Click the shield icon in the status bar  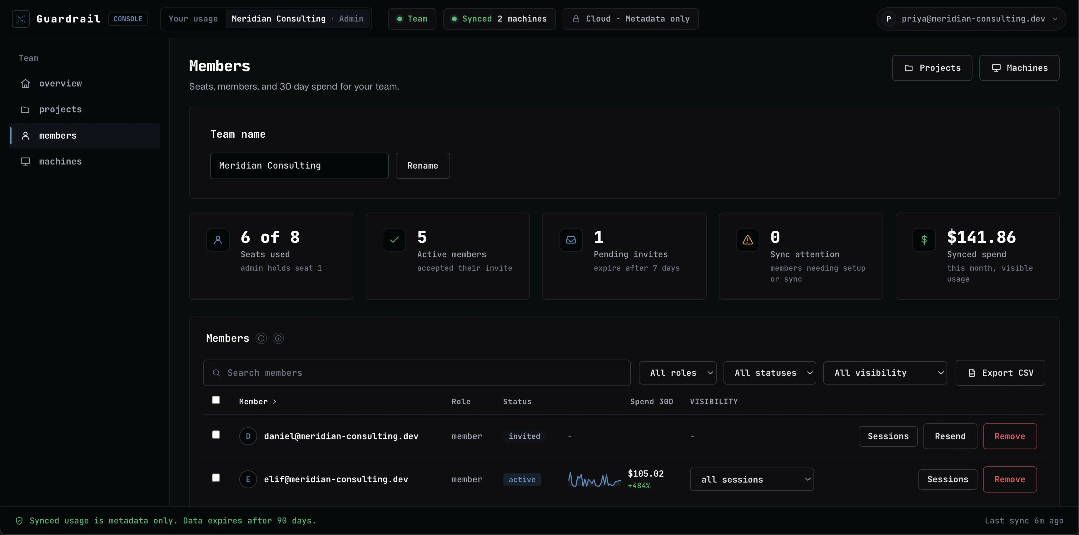tap(19, 521)
